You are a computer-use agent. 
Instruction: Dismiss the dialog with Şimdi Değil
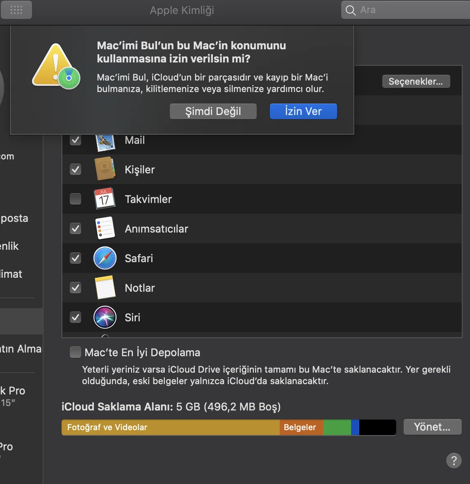(213, 111)
